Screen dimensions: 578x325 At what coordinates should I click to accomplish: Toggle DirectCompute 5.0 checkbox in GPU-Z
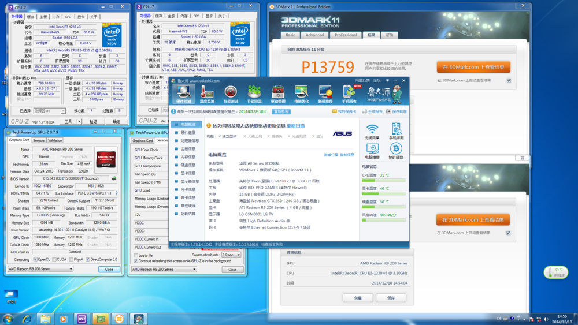pyautogui.click(x=88, y=260)
